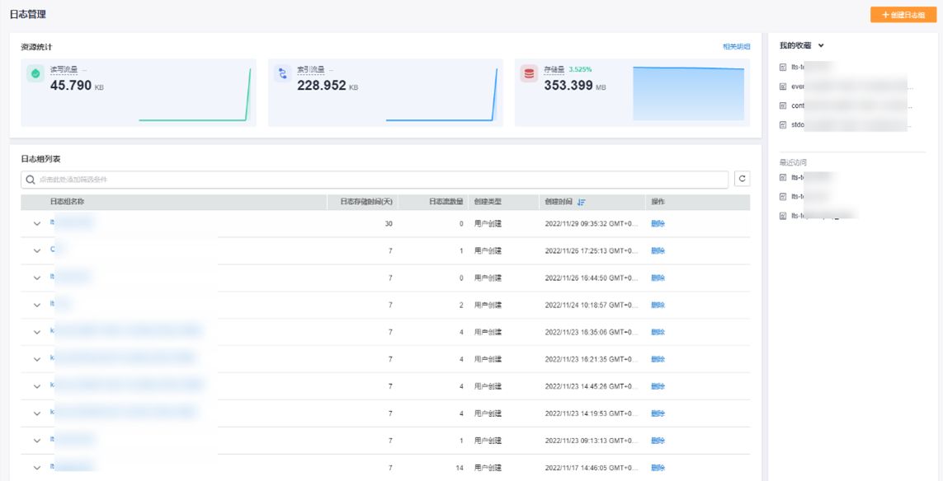Click the red 存储量 database icon

tap(529, 74)
